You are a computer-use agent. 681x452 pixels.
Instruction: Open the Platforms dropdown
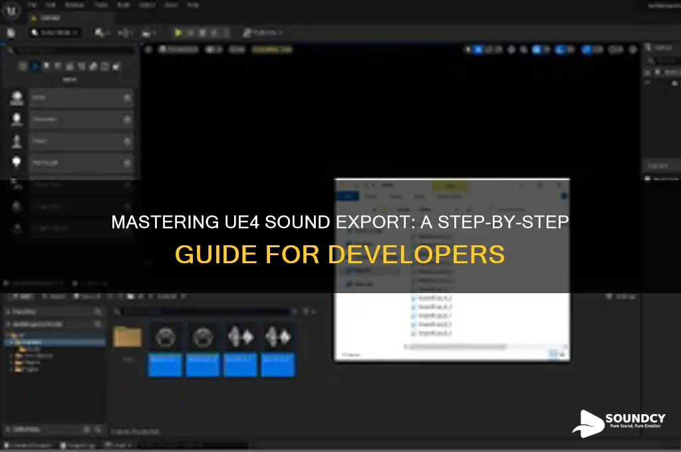click(x=263, y=33)
